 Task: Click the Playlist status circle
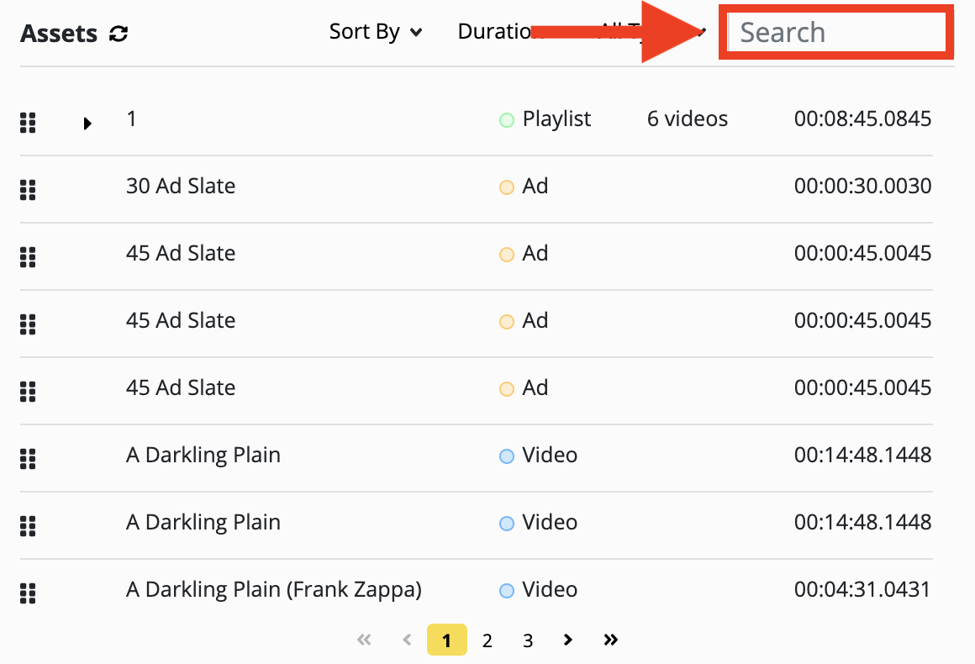tap(507, 120)
